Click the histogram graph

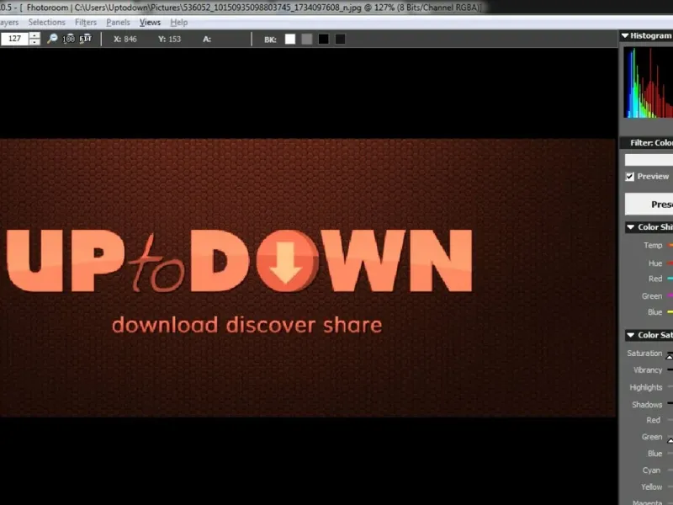click(x=648, y=82)
